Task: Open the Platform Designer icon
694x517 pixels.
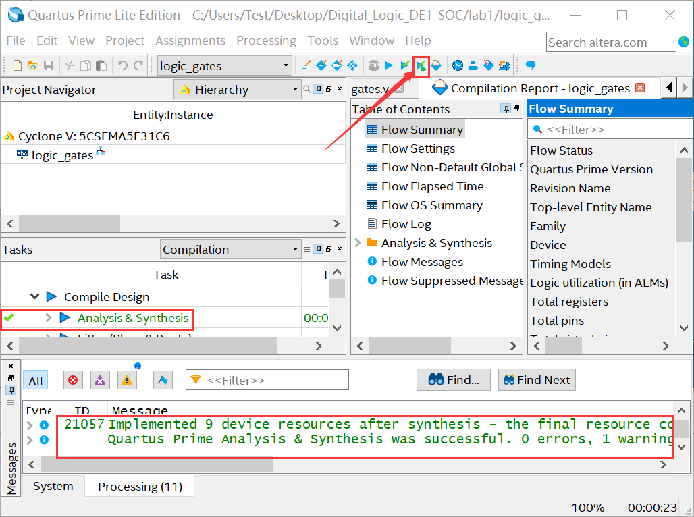Action: pyautogui.click(x=504, y=65)
